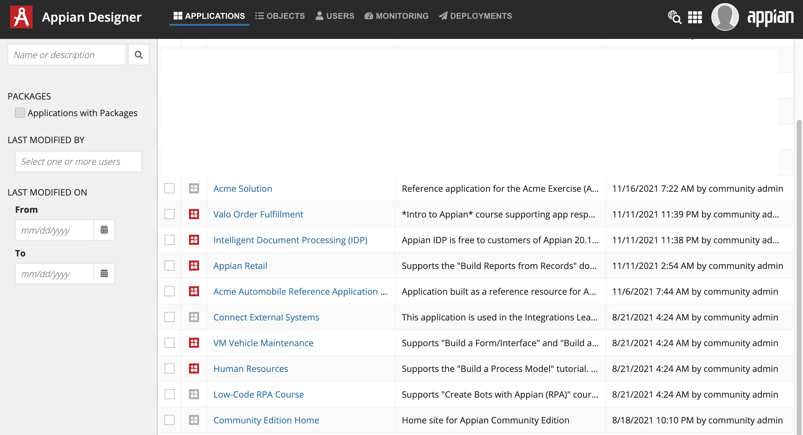This screenshot has width=803, height=435.
Task: Click the Connect External Systems application icon
Action: pyautogui.click(x=194, y=317)
